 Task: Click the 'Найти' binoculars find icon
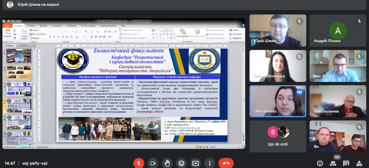click(x=231, y=30)
